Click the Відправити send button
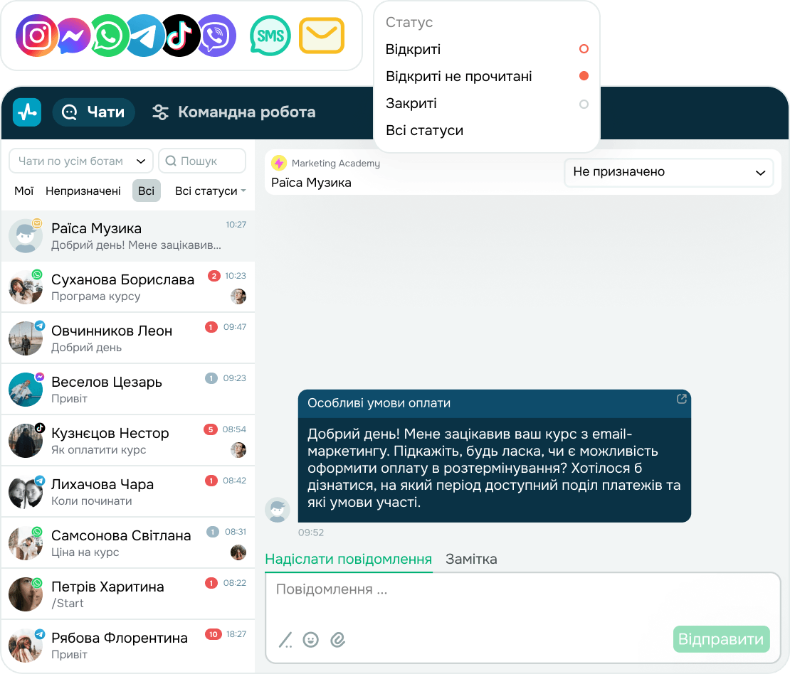The height and width of the screenshot is (674, 790). (x=721, y=639)
